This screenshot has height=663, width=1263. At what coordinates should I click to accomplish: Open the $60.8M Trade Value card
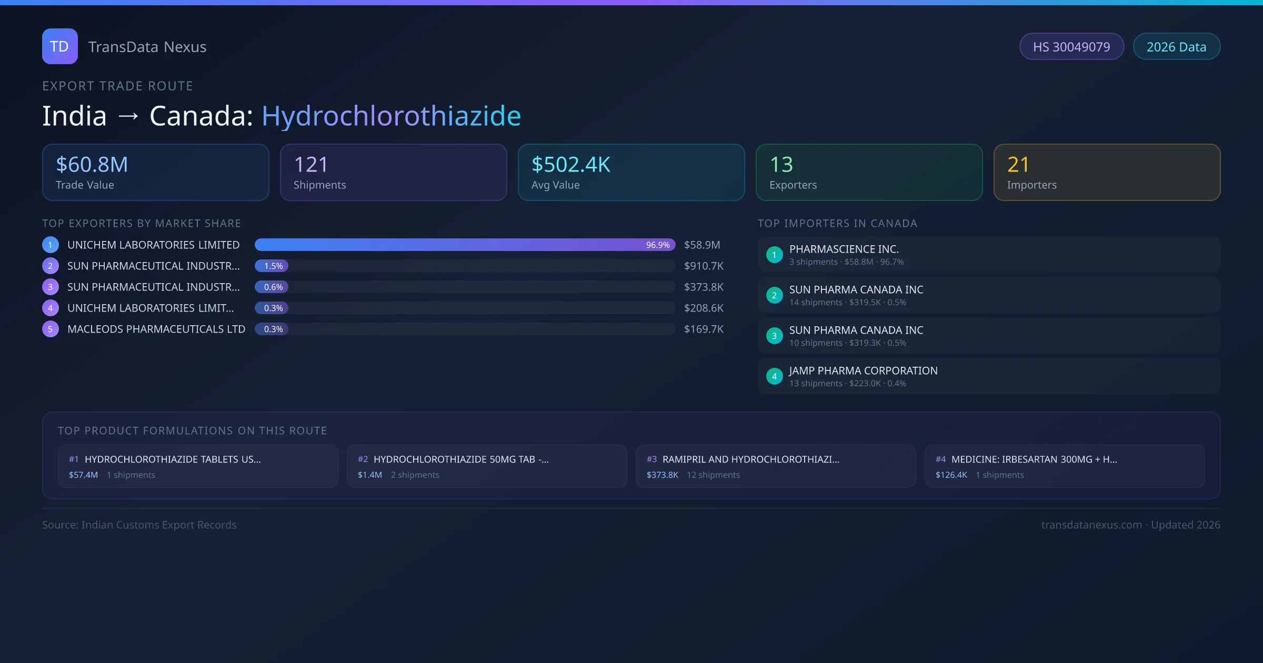(155, 173)
